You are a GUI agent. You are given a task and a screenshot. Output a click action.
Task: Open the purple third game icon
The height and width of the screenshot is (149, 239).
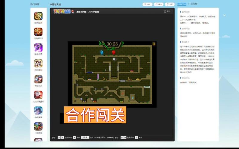pyautogui.click(x=38, y=48)
